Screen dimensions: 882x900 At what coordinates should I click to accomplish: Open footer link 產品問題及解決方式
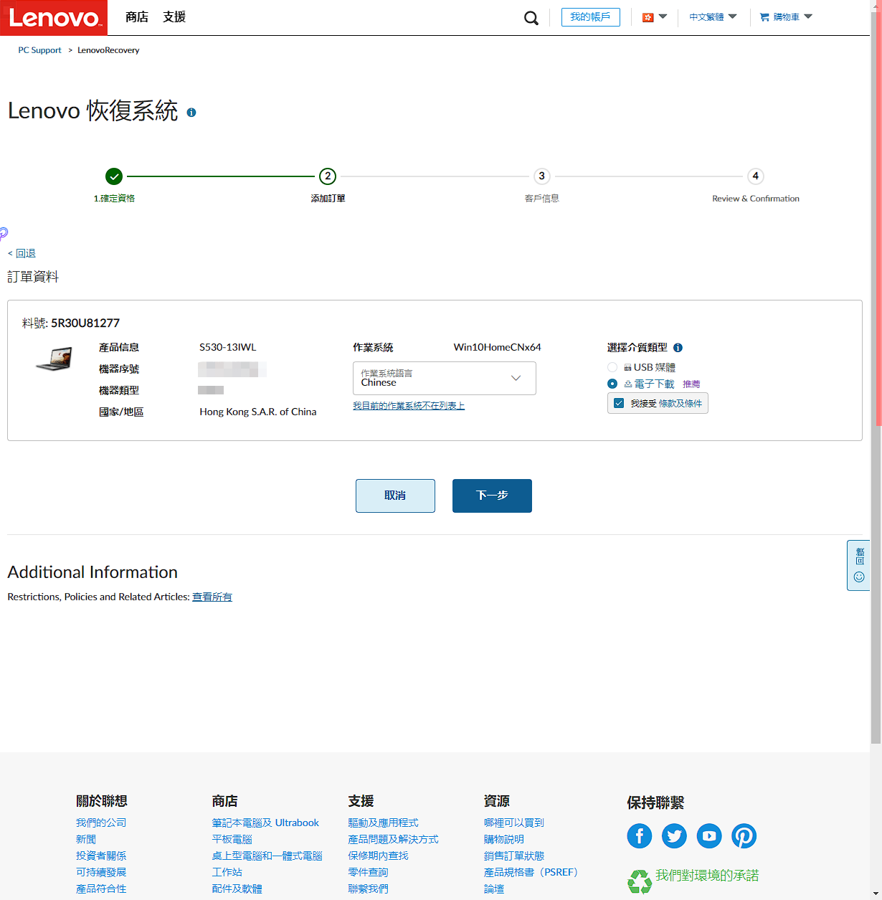click(393, 839)
